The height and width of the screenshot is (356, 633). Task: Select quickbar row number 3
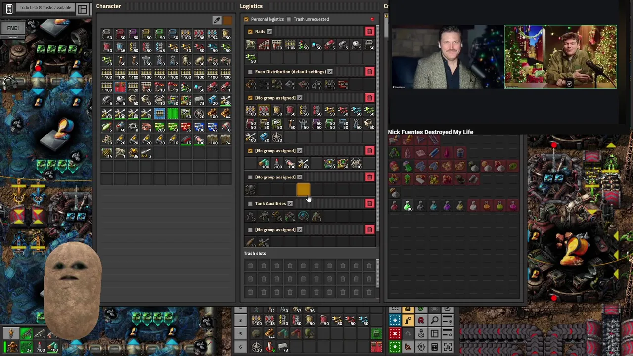tap(240, 321)
